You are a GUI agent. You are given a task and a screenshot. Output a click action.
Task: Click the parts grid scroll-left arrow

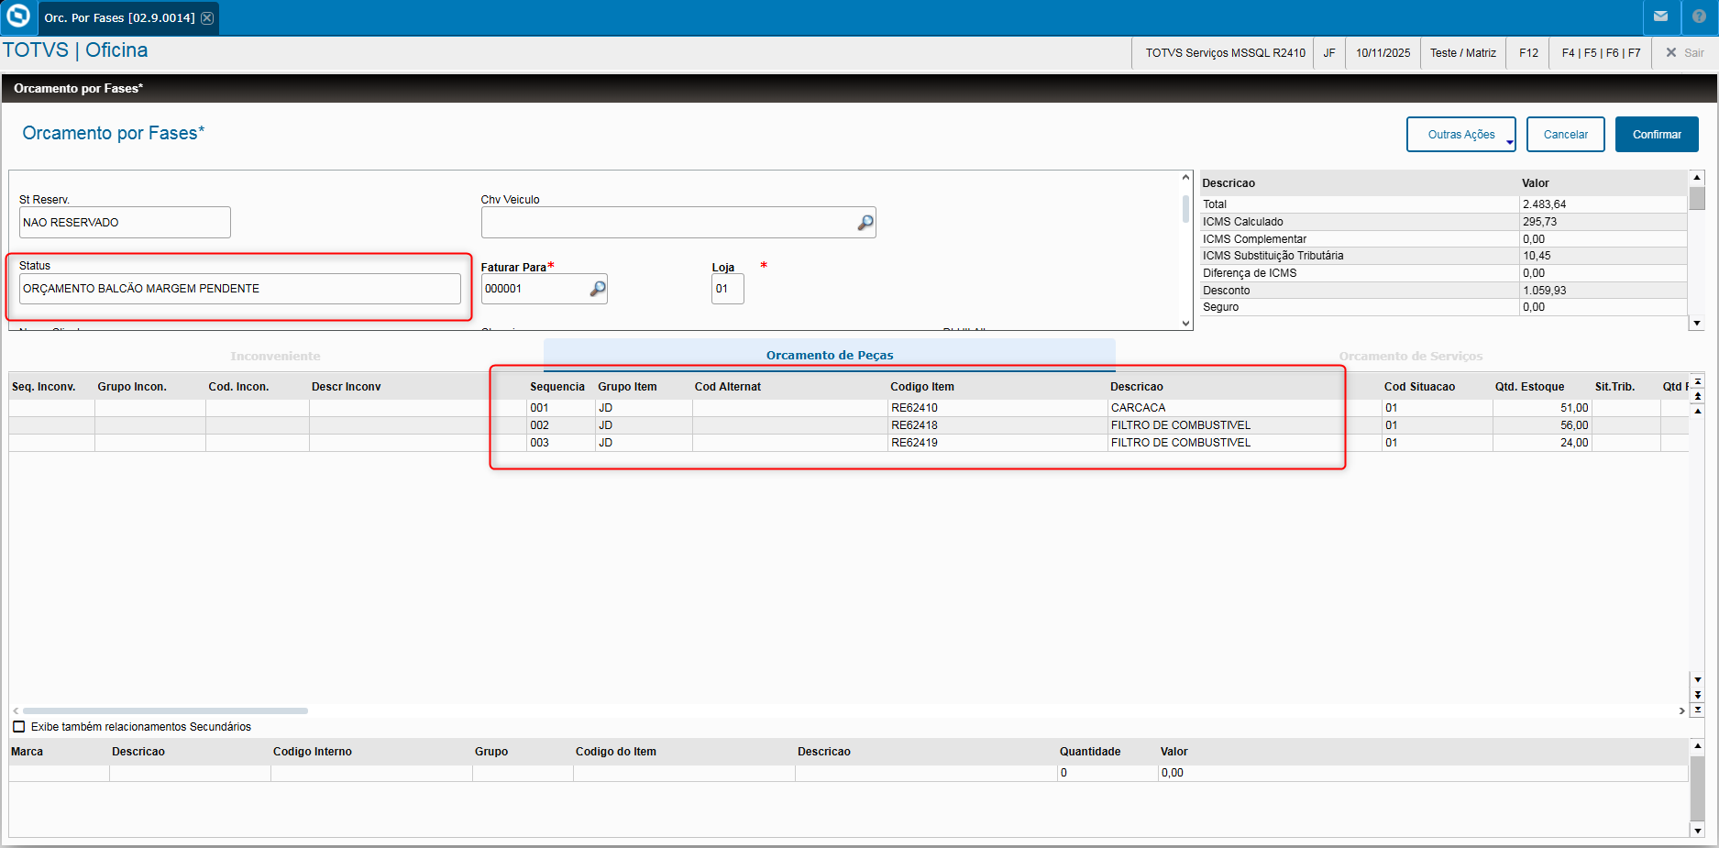[x=16, y=710]
